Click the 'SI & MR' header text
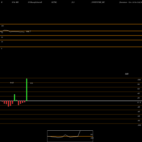 (15, 2)
